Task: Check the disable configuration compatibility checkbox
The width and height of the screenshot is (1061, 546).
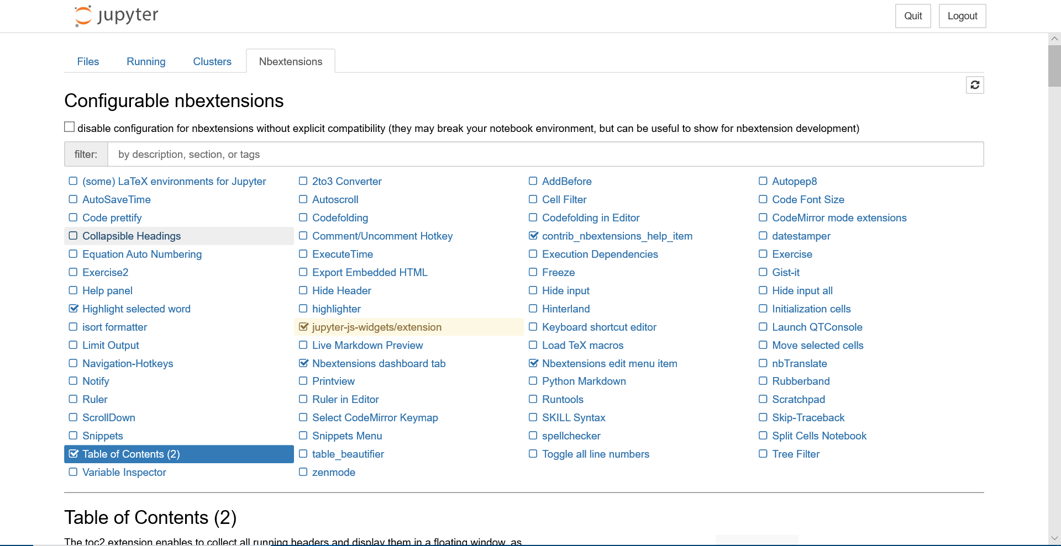Action: point(69,126)
